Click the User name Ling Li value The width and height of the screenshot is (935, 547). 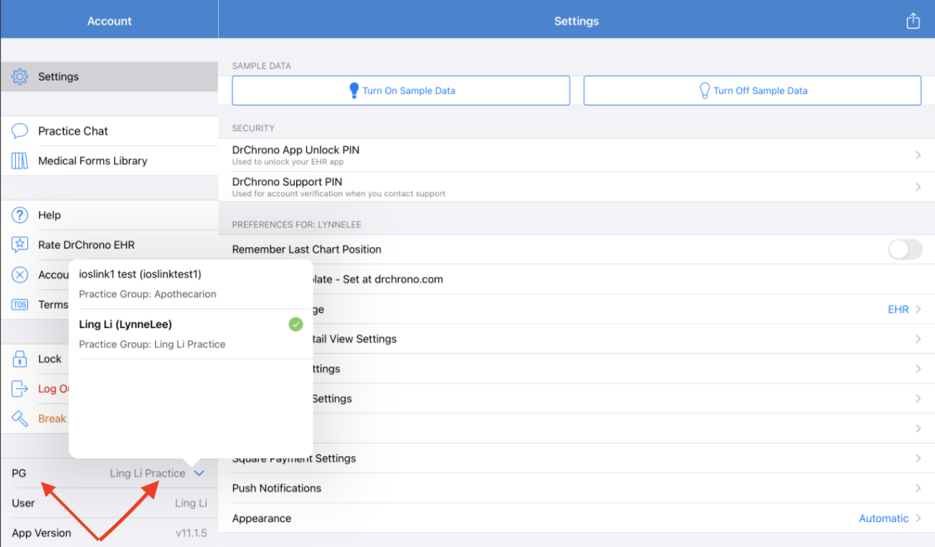[x=191, y=503]
